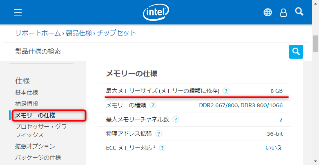This screenshot has width=319, height=165.
Task: Select 基本仕様 in the sidebar
Action: tap(27, 92)
